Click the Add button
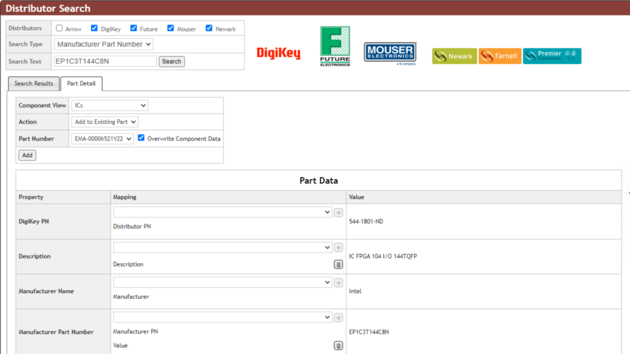Viewport: 630px width, 354px height. (27, 155)
